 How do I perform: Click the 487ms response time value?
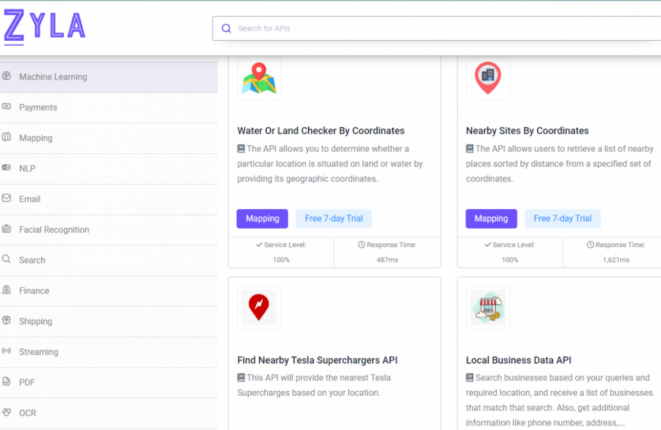click(x=387, y=260)
